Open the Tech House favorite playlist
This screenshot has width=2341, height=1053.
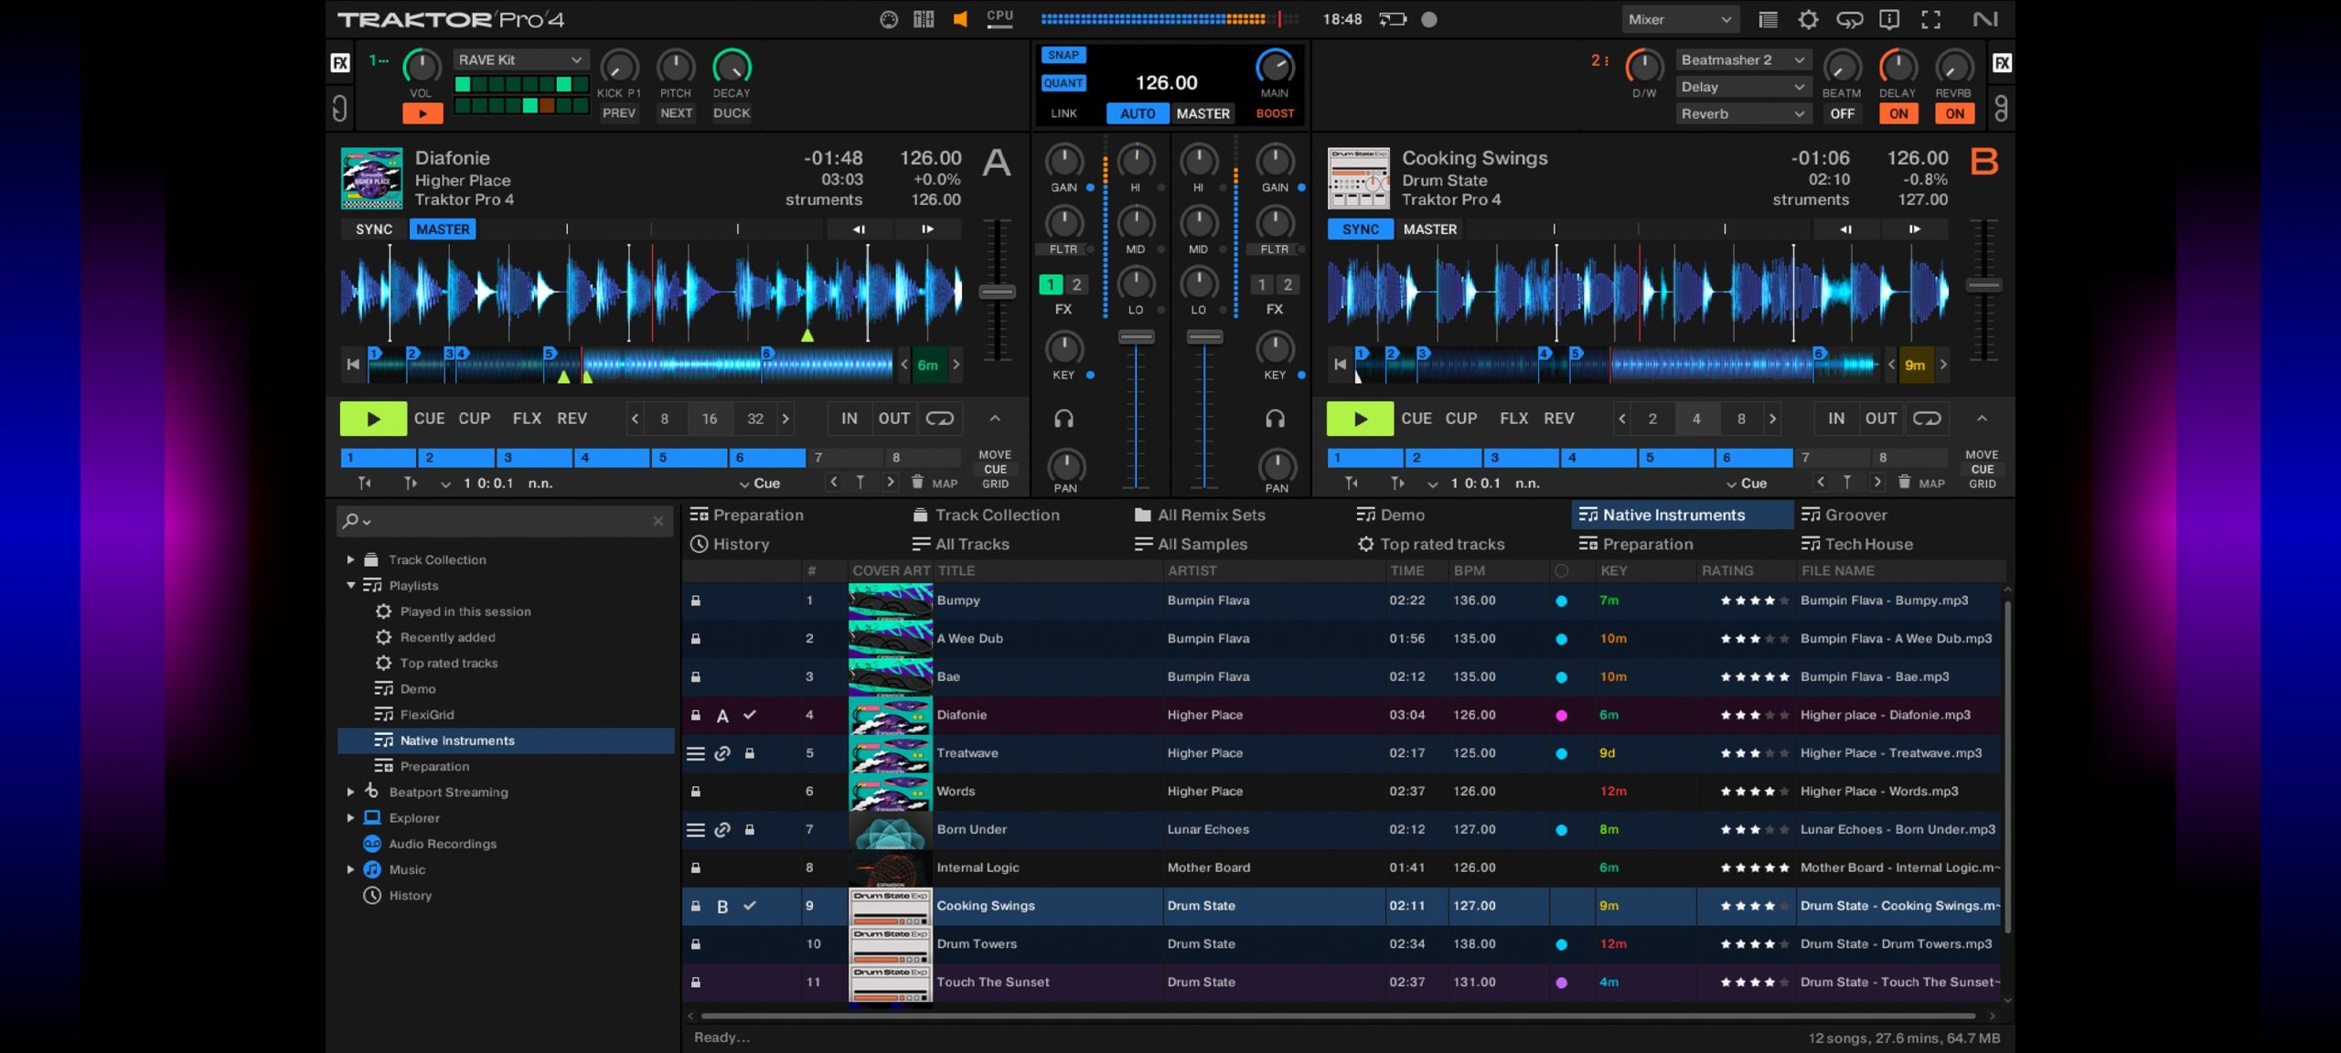click(1867, 544)
